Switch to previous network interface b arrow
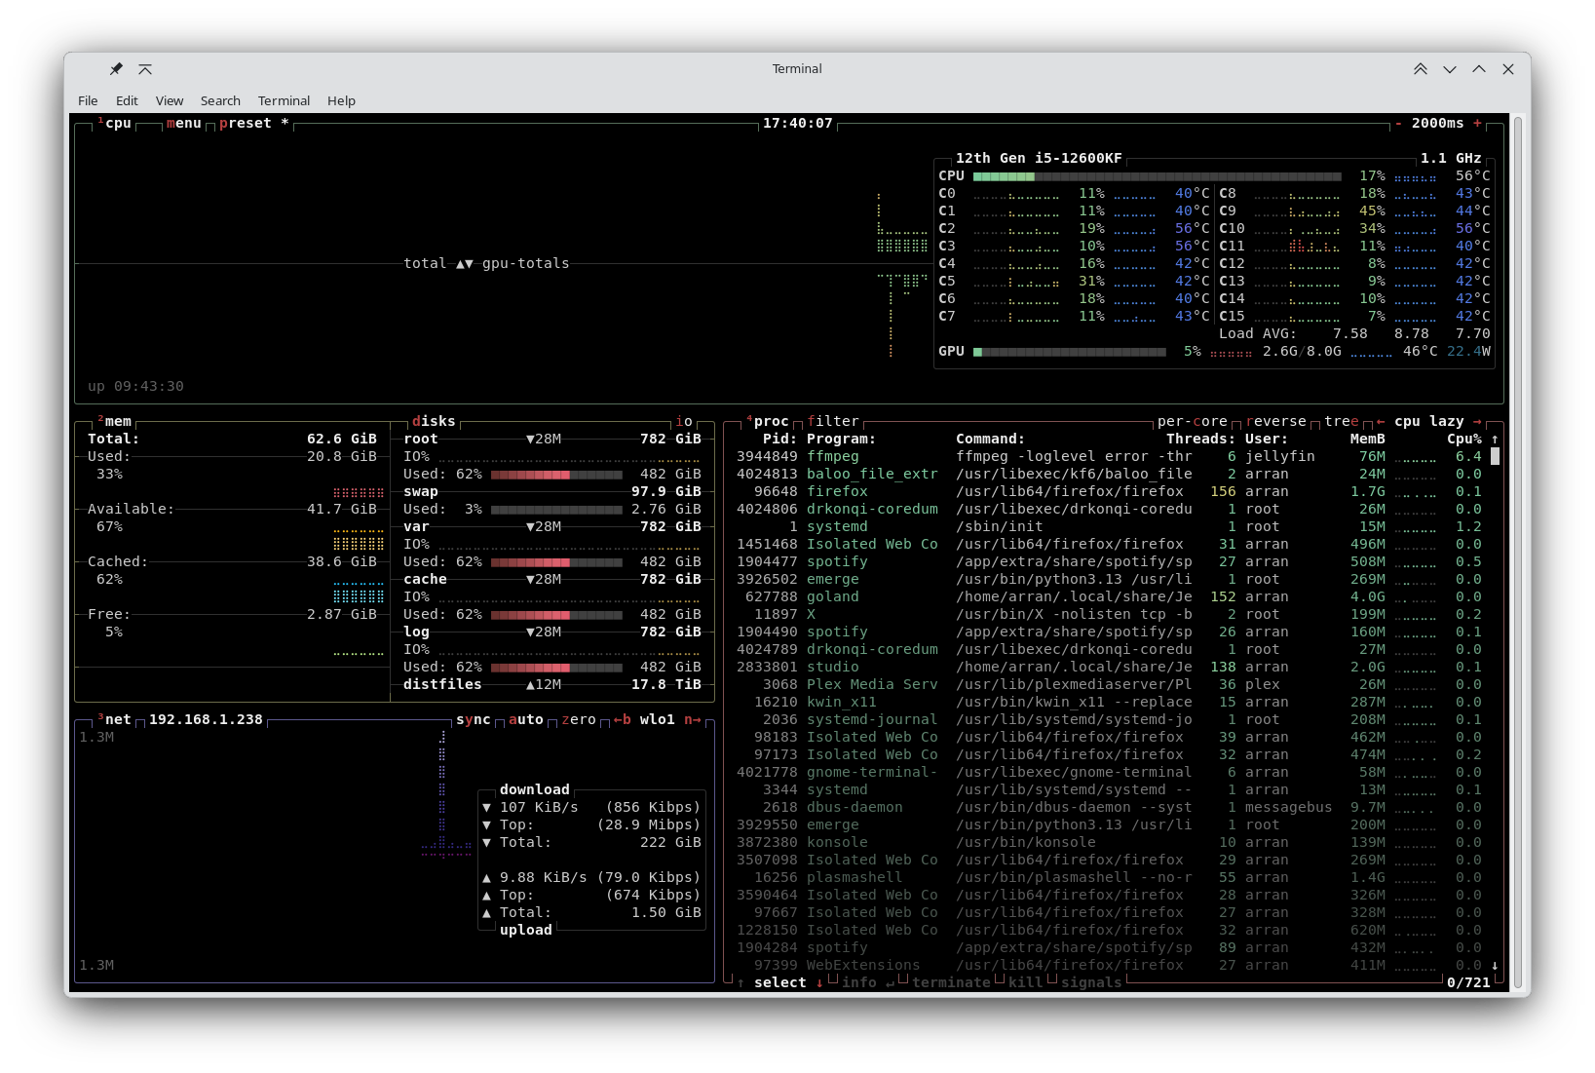1595x1073 pixels. [623, 720]
